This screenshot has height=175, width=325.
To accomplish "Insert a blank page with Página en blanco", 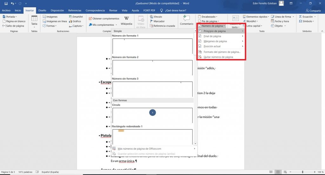I will click(x=14, y=21).
